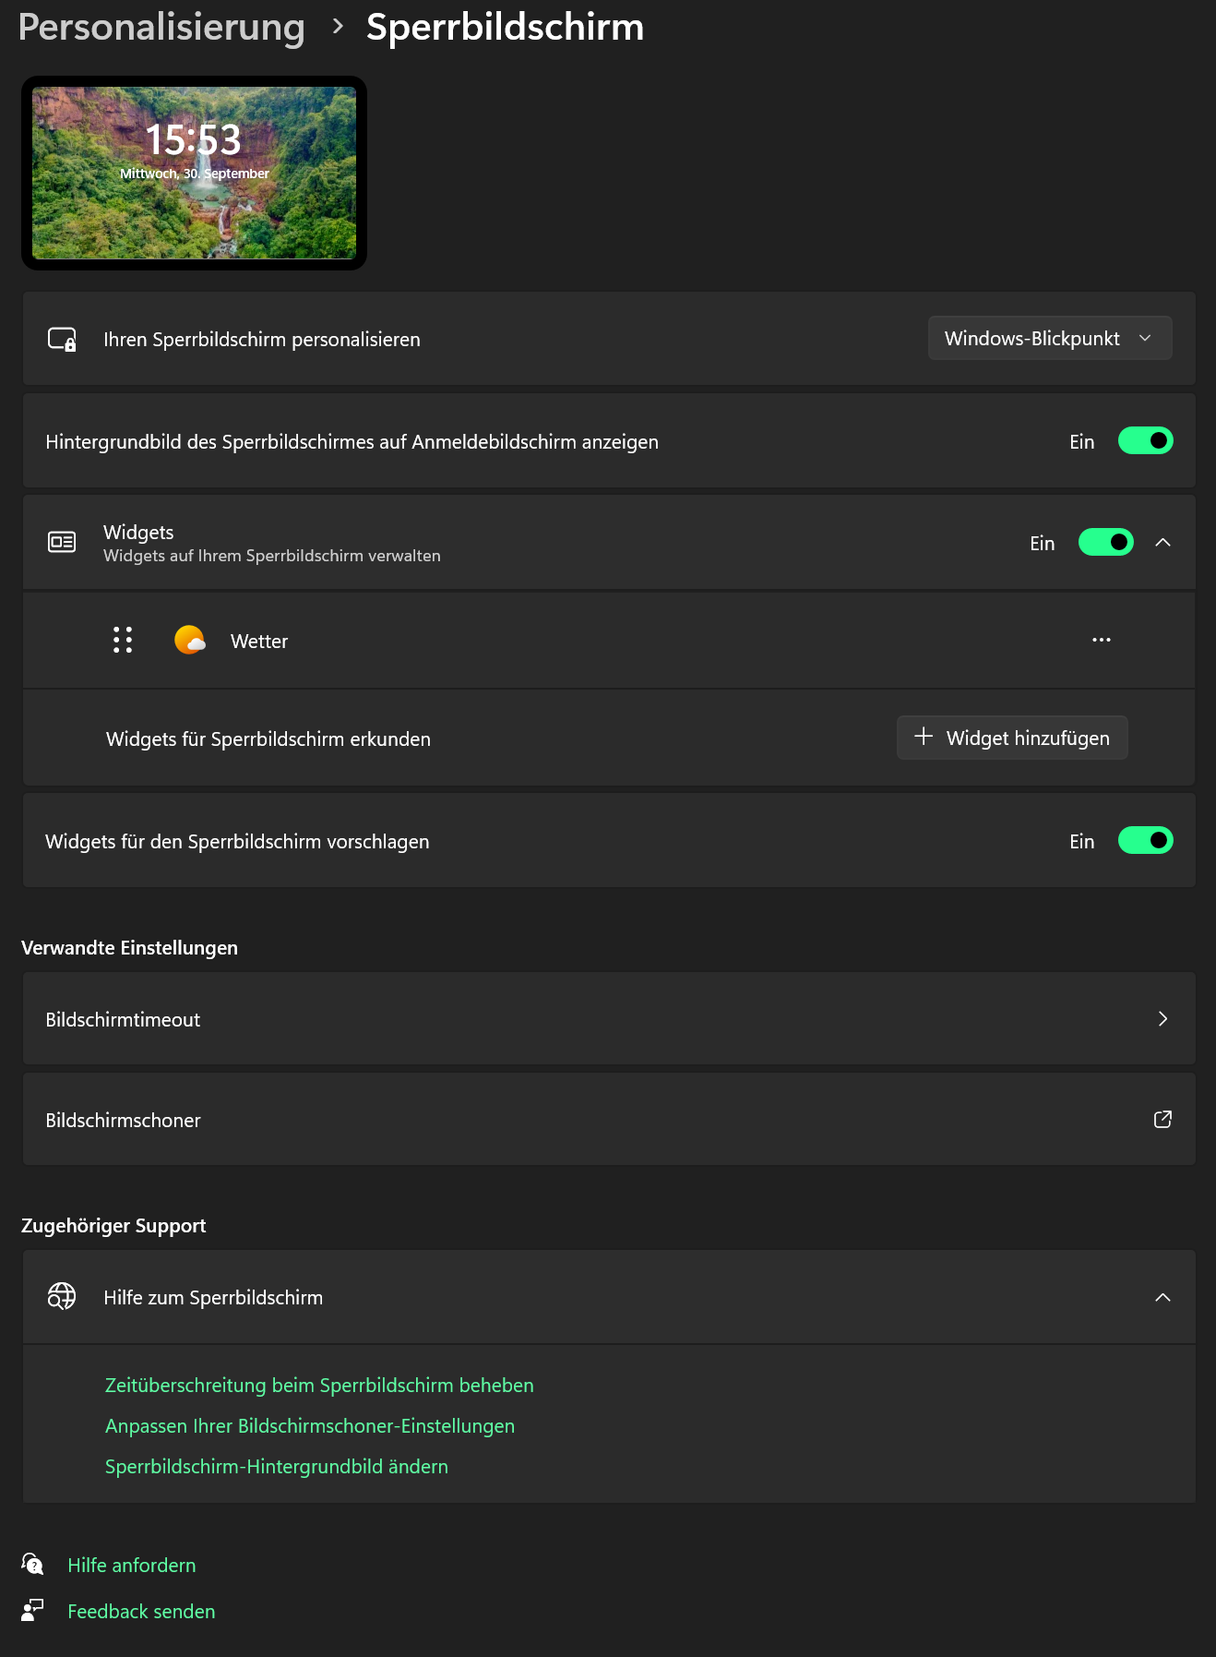Click the Widgets section icon
The height and width of the screenshot is (1657, 1216).
pos(62,542)
